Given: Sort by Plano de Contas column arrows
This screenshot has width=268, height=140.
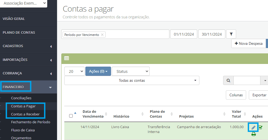Looking at the screenshot, I should [172, 114].
